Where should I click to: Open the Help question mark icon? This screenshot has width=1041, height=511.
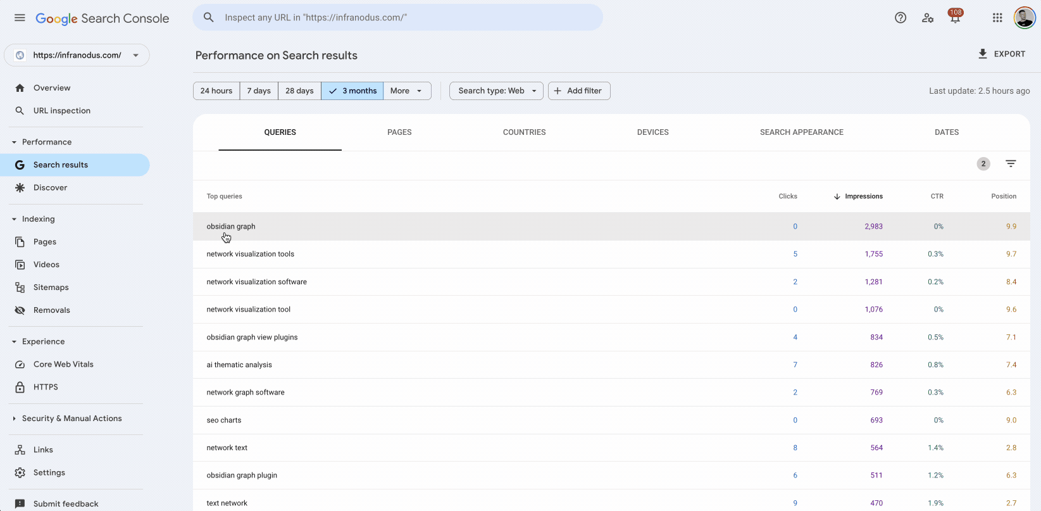(901, 18)
